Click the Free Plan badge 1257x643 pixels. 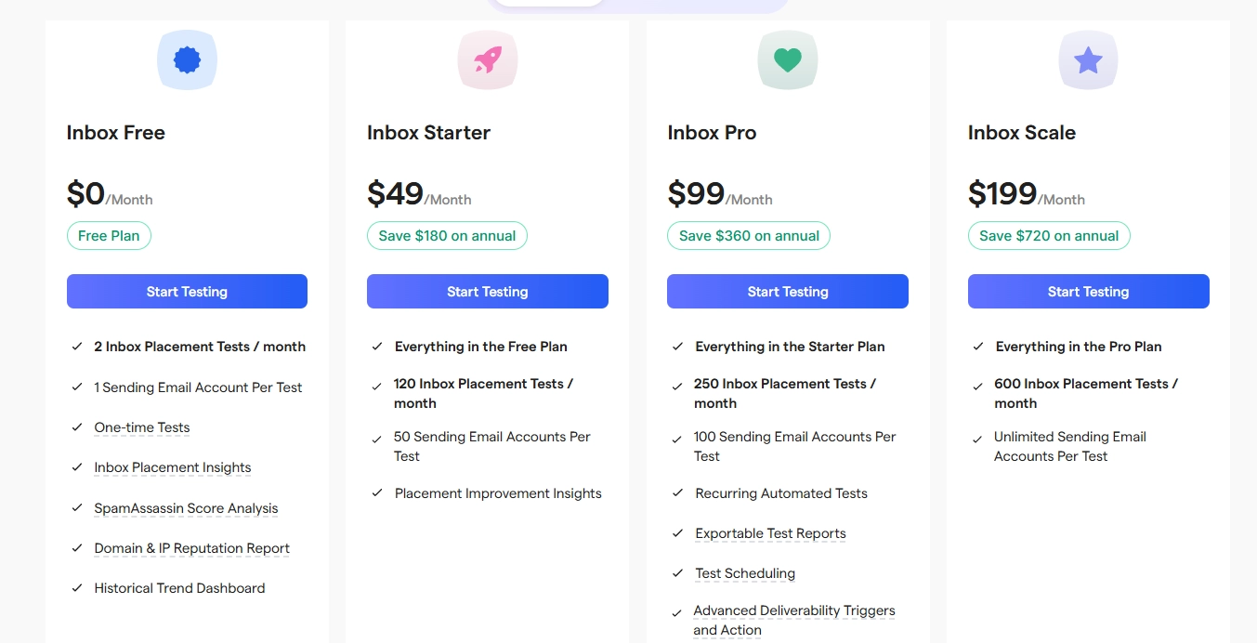(109, 236)
